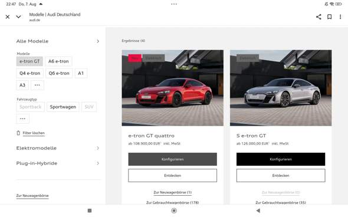Show more Fahrzeugtyp options via ellipsis chip
Screen dimensions: 348x217
pos(22,119)
